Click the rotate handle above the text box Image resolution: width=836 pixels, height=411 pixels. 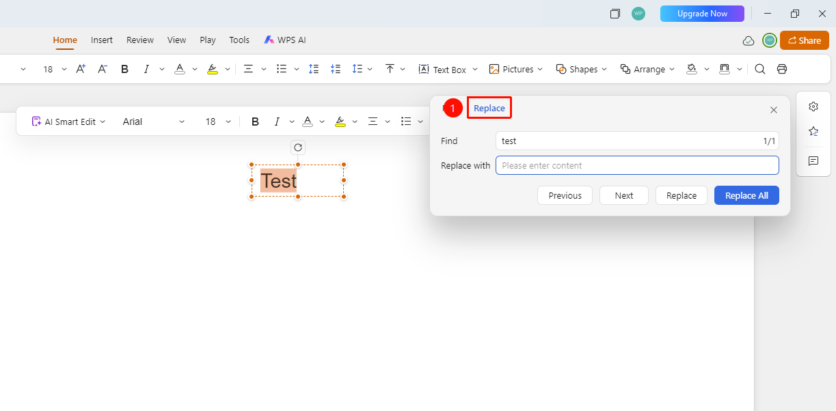pos(298,147)
